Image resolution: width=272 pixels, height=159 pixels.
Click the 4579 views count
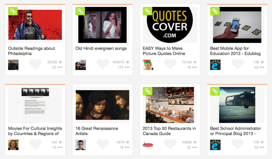click(x=120, y=142)
